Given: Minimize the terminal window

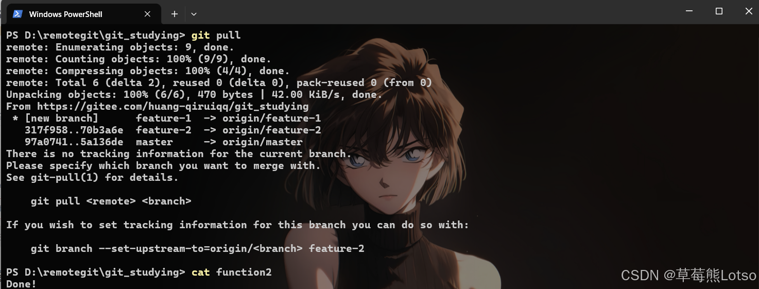Looking at the screenshot, I should tap(689, 11).
